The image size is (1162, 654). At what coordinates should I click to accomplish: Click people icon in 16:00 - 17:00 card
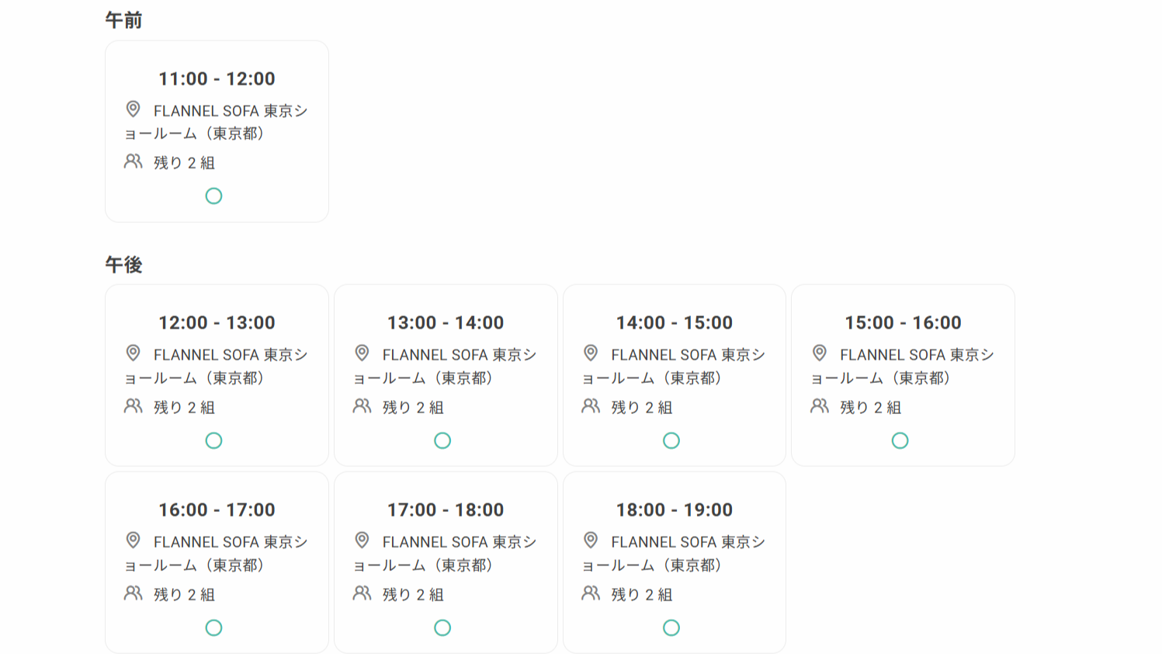click(x=134, y=593)
